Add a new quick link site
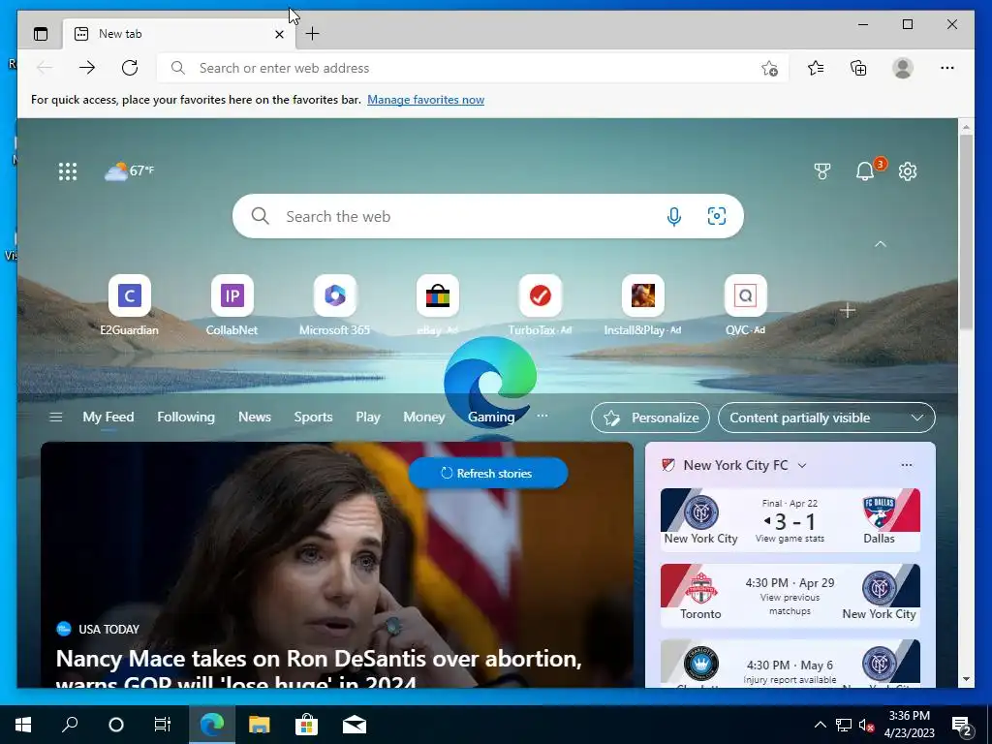 click(x=847, y=311)
